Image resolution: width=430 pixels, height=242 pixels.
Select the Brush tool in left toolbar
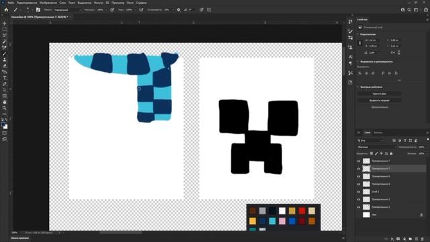[x=5, y=54]
